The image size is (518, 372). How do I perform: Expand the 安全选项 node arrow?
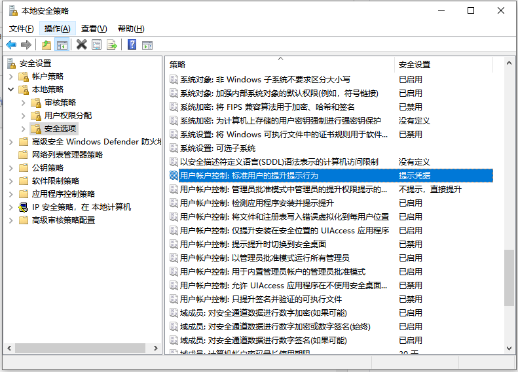point(23,129)
